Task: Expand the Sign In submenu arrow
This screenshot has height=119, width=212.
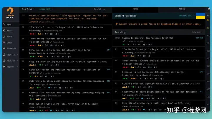Action: pyautogui.click(x=17, y=55)
